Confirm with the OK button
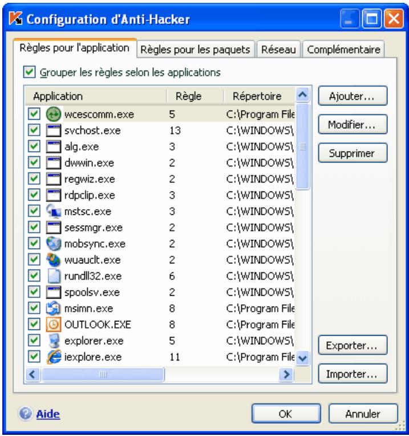Image resolution: width=409 pixels, height=436 pixels. click(286, 414)
